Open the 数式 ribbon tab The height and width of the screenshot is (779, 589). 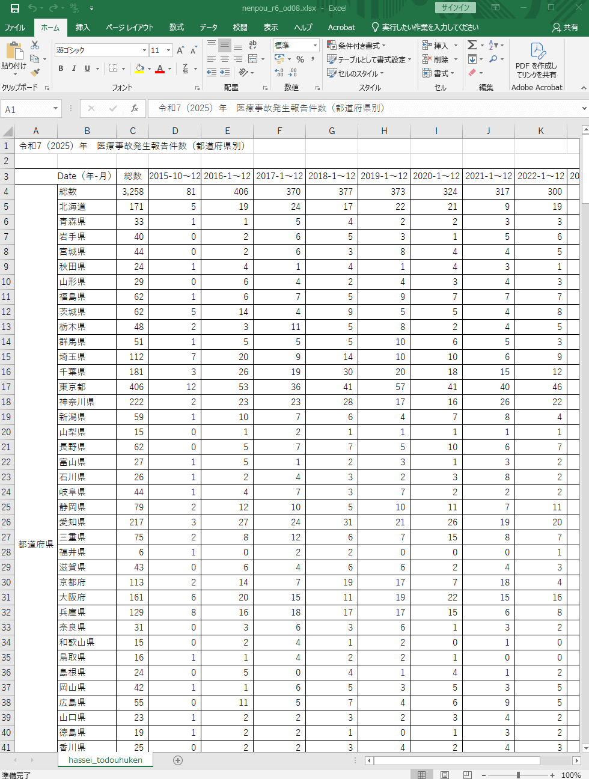pyautogui.click(x=176, y=28)
